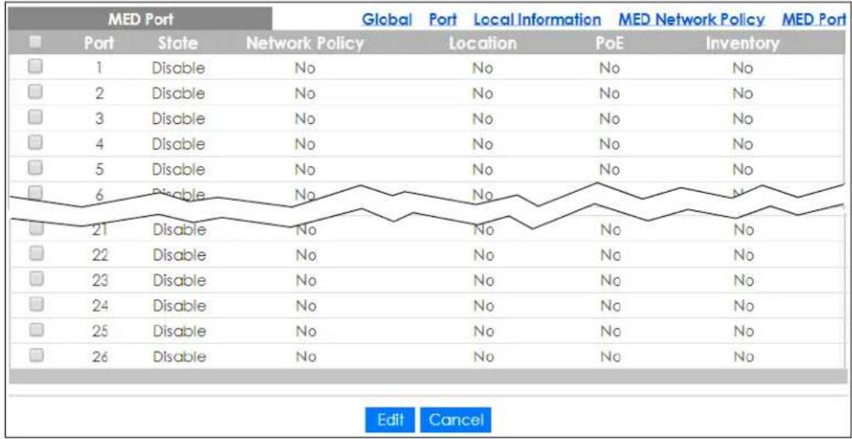The height and width of the screenshot is (439, 852).
Task: Check the box for port 23
Action: [36, 279]
